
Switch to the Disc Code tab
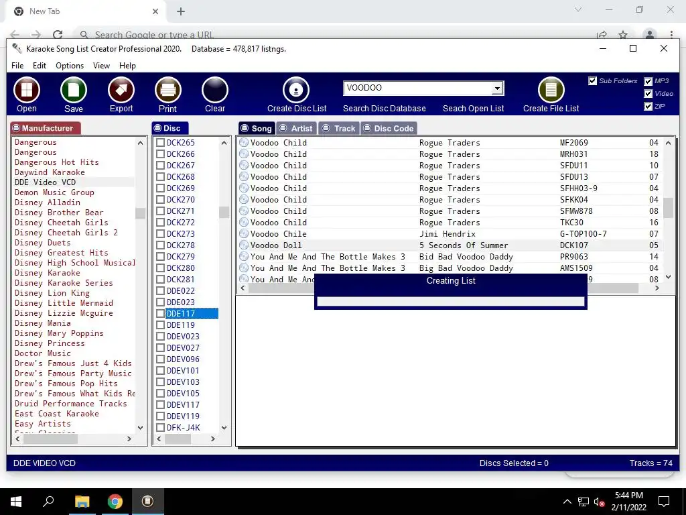click(389, 128)
